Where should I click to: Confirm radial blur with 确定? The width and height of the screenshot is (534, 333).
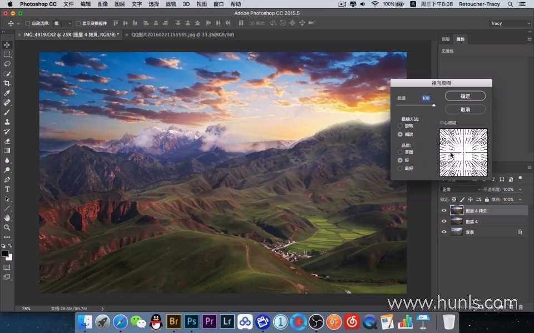pyautogui.click(x=465, y=96)
